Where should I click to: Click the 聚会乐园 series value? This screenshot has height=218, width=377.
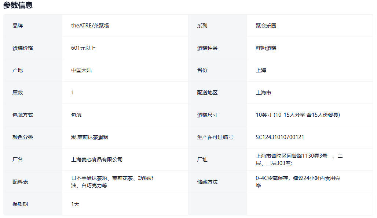(266, 26)
